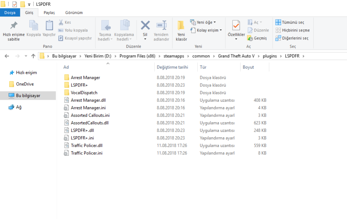Click the AssortedCallouts.dll file icon
The height and width of the screenshot is (219, 347).
[x=67, y=123]
